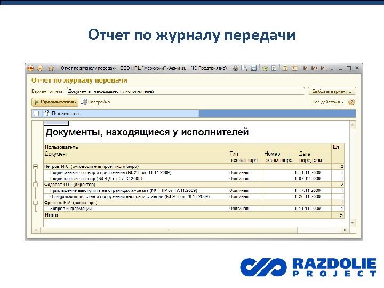Image resolution: width=384 pixels, height=288 pixels.
Task: Click the horizontal scrollbar thumb
Action: tap(169, 230)
